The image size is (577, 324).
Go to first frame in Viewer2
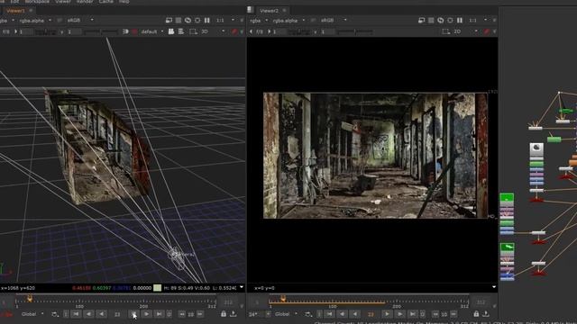coord(329,314)
